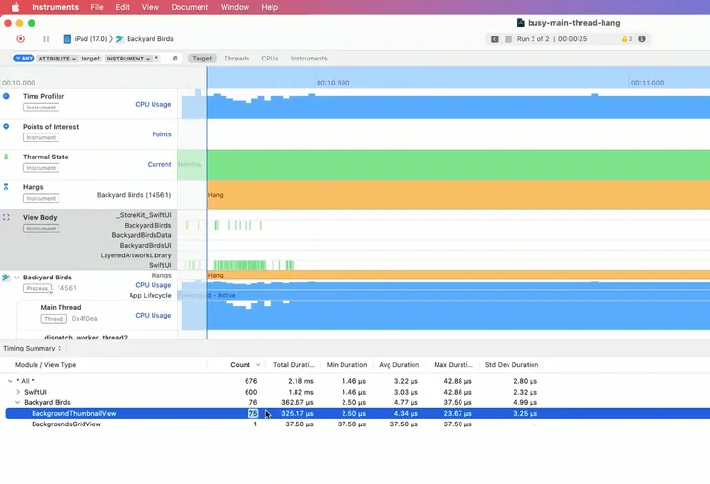The width and height of the screenshot is (710, 484).
Task: Select the Thermal State thermometer icon
Action: point(6,157)
